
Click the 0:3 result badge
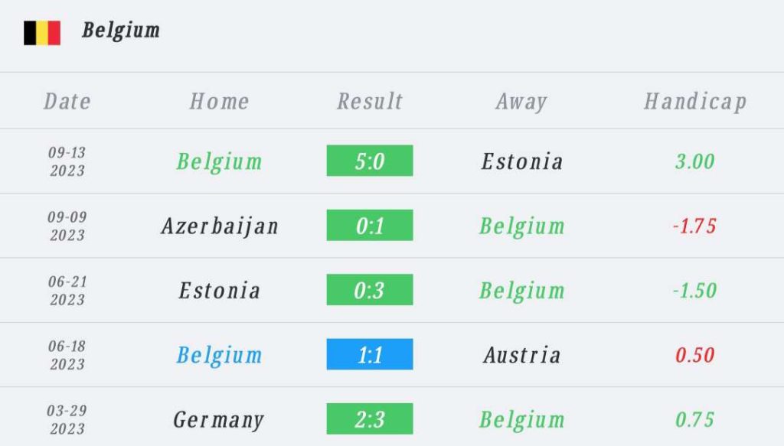(x=370, y=290)
